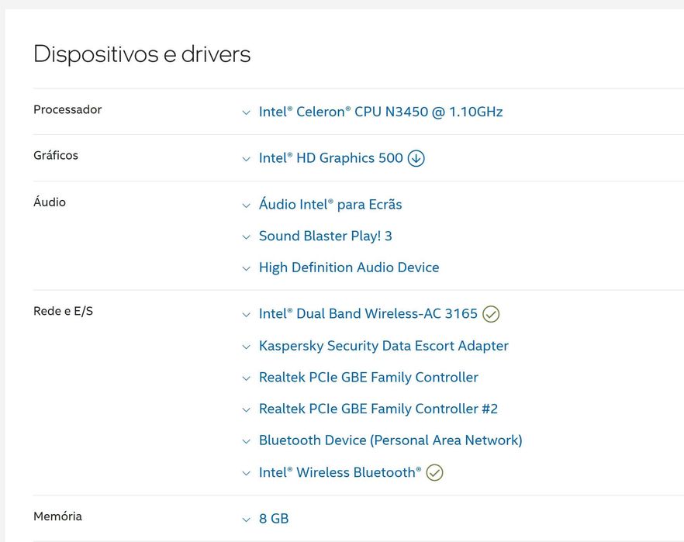684x542 pixels.
Task: Expand the Realtek PCIe GBE Controller #2 chevron
Action: coord(247,409)
